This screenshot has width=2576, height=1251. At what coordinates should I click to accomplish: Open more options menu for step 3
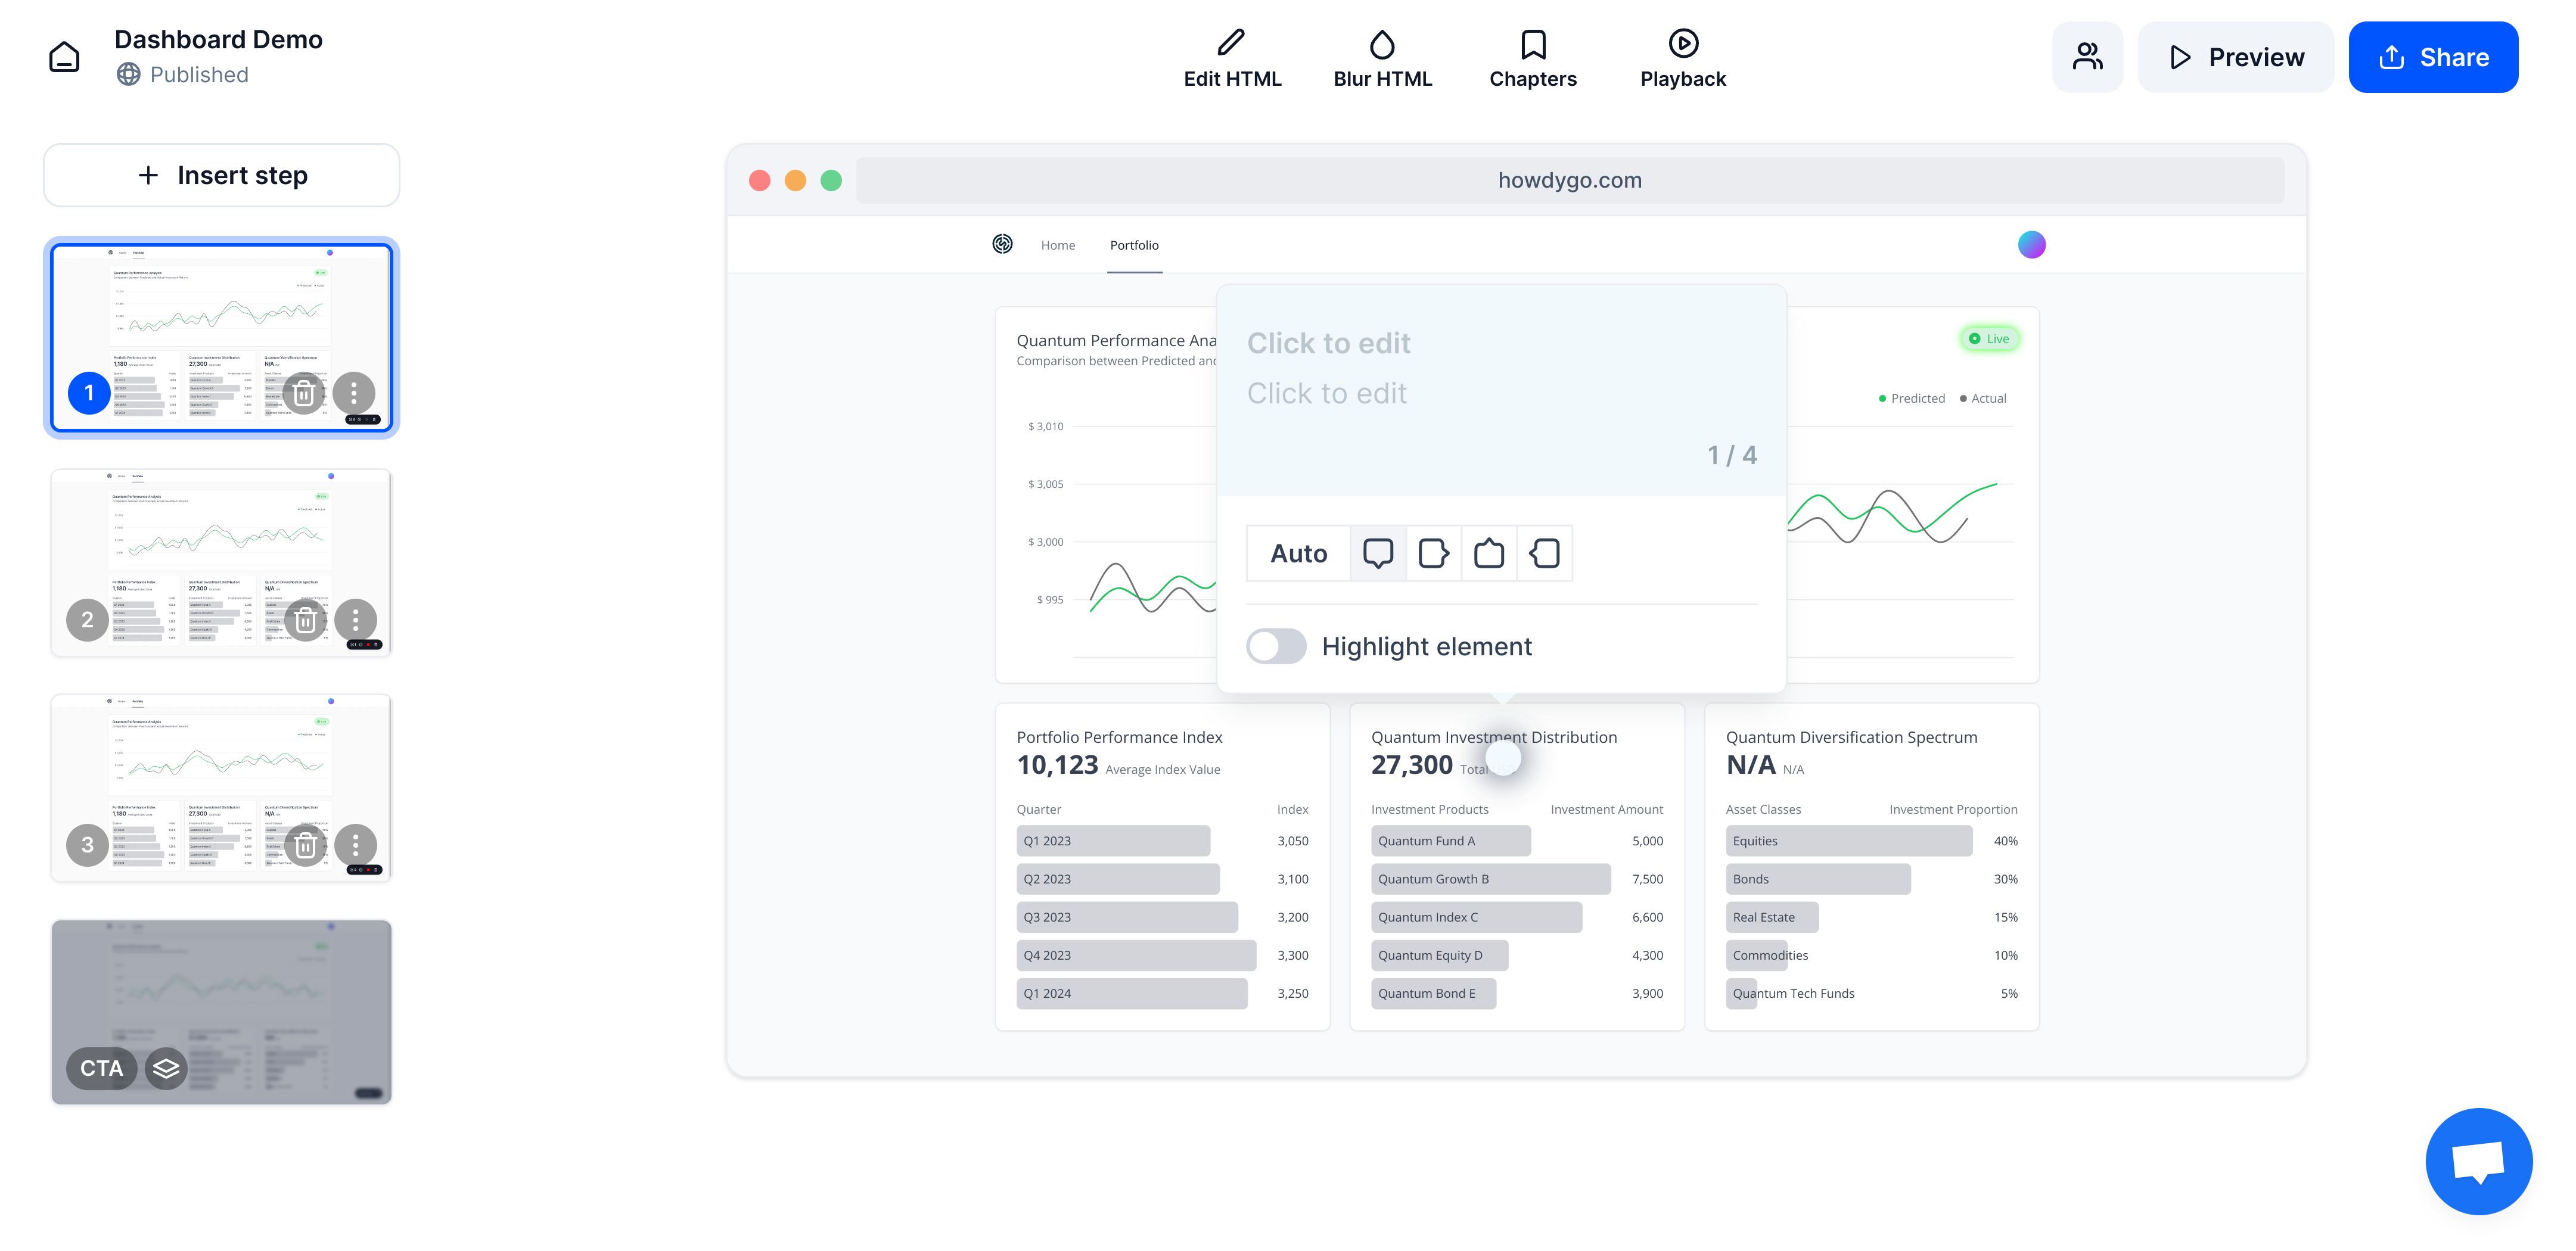point(355,845)
